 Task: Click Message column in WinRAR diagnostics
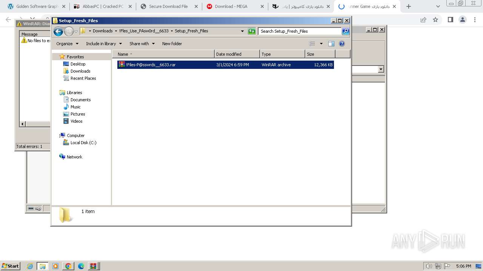point(35,34)
